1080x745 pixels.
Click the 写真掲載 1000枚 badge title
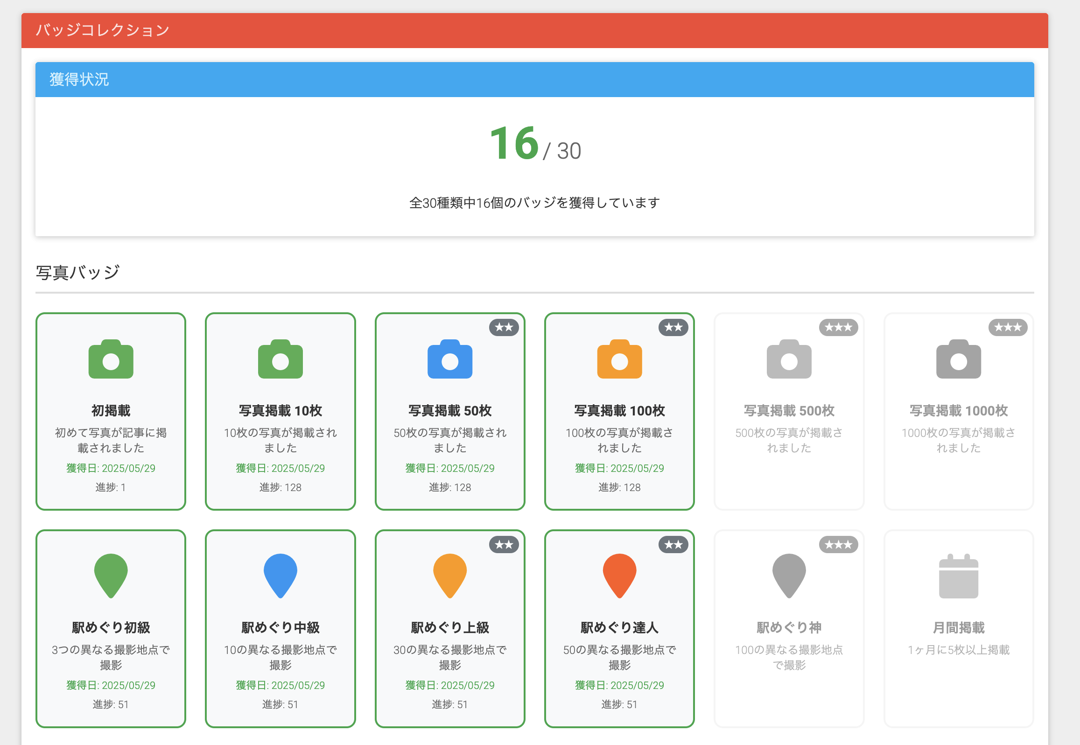click(x=959, y=410)
